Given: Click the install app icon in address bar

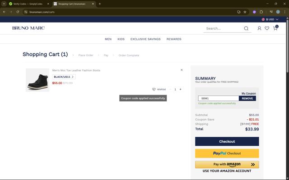Looking at the screenshot, I should tap(239, 12).
